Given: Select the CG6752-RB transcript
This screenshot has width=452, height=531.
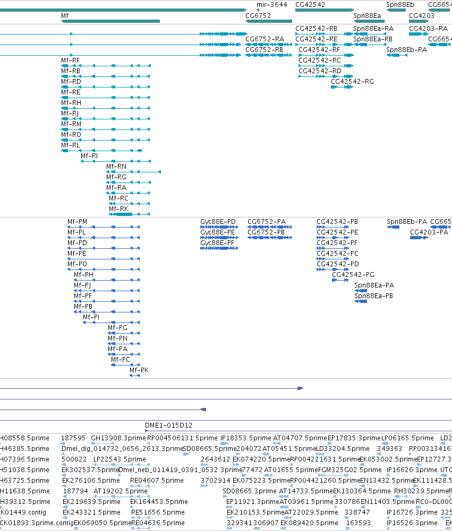Looking at the screenshot, I should point(269,55).
